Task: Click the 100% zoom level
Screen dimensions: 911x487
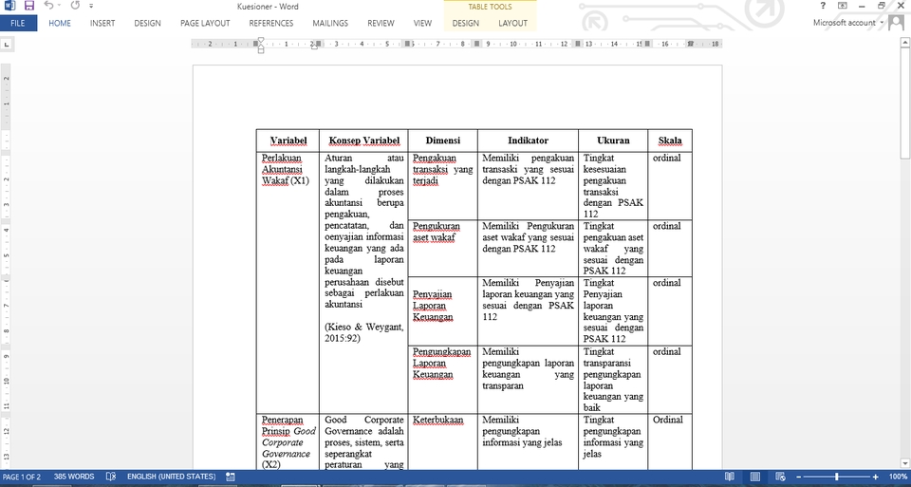Action: [x=898, y=477]
